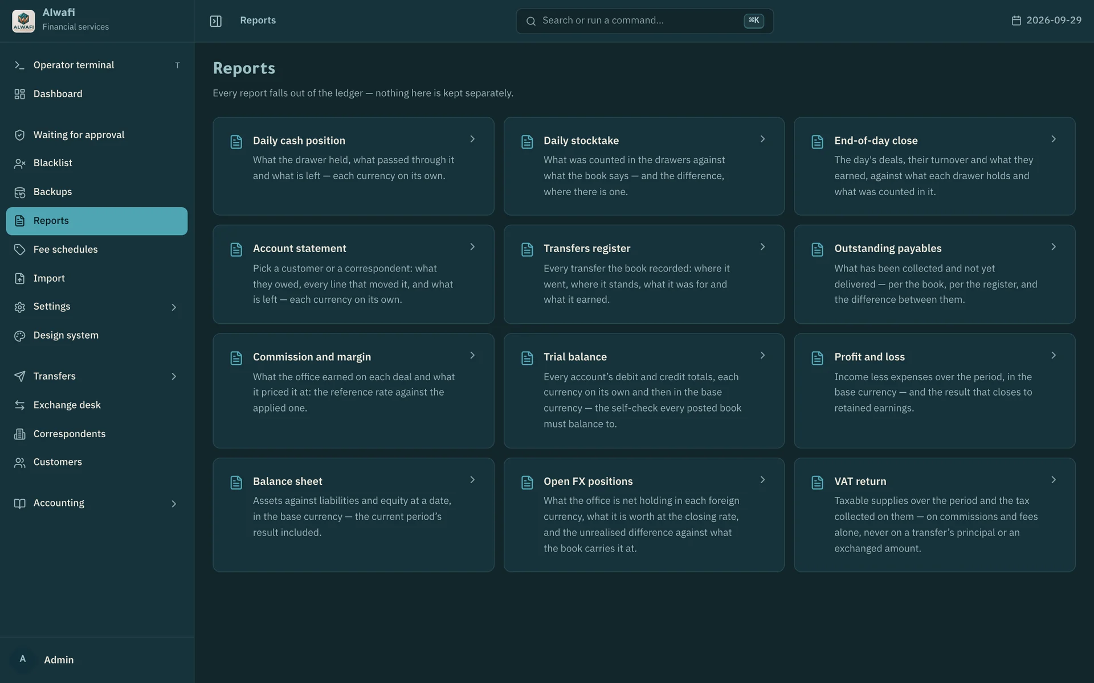1094x683 pixels.
Task: Open the Trial balance report
Action: tap(644, 390)
